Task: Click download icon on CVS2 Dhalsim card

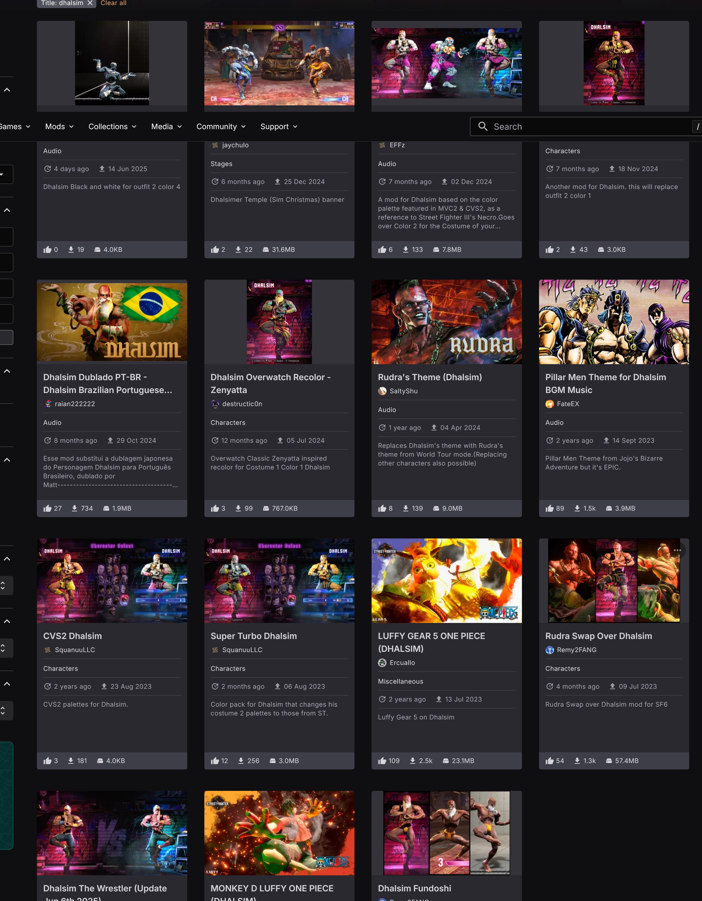Action: tap(71, 761)
